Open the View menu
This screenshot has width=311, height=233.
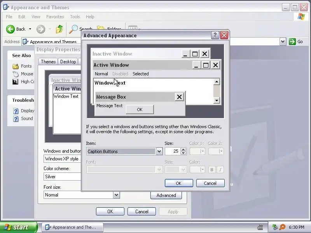[36, 17]
